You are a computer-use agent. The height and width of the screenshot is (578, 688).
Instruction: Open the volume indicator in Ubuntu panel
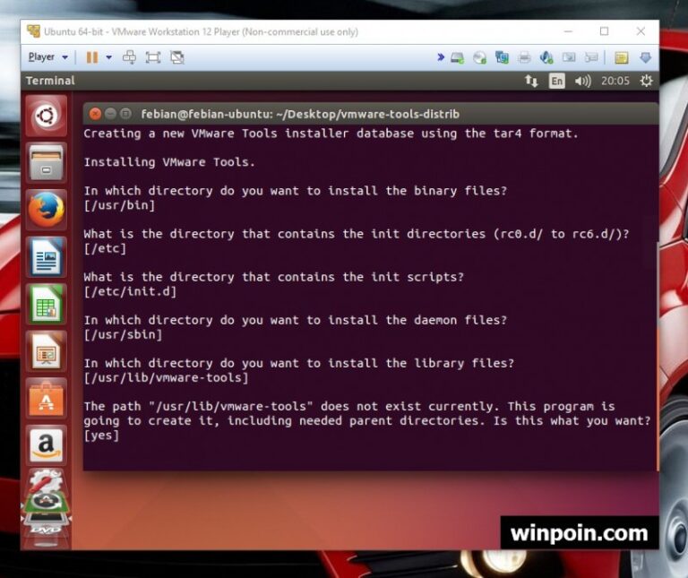pyautogui.click(x=582, y=81)
